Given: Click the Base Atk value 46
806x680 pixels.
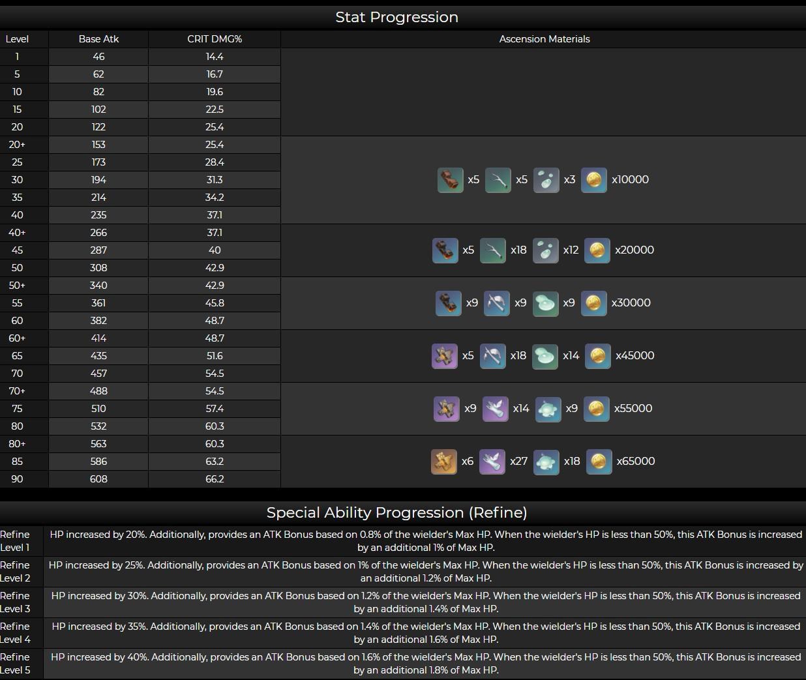Looking at the screenshot, I should pos(98,57).
